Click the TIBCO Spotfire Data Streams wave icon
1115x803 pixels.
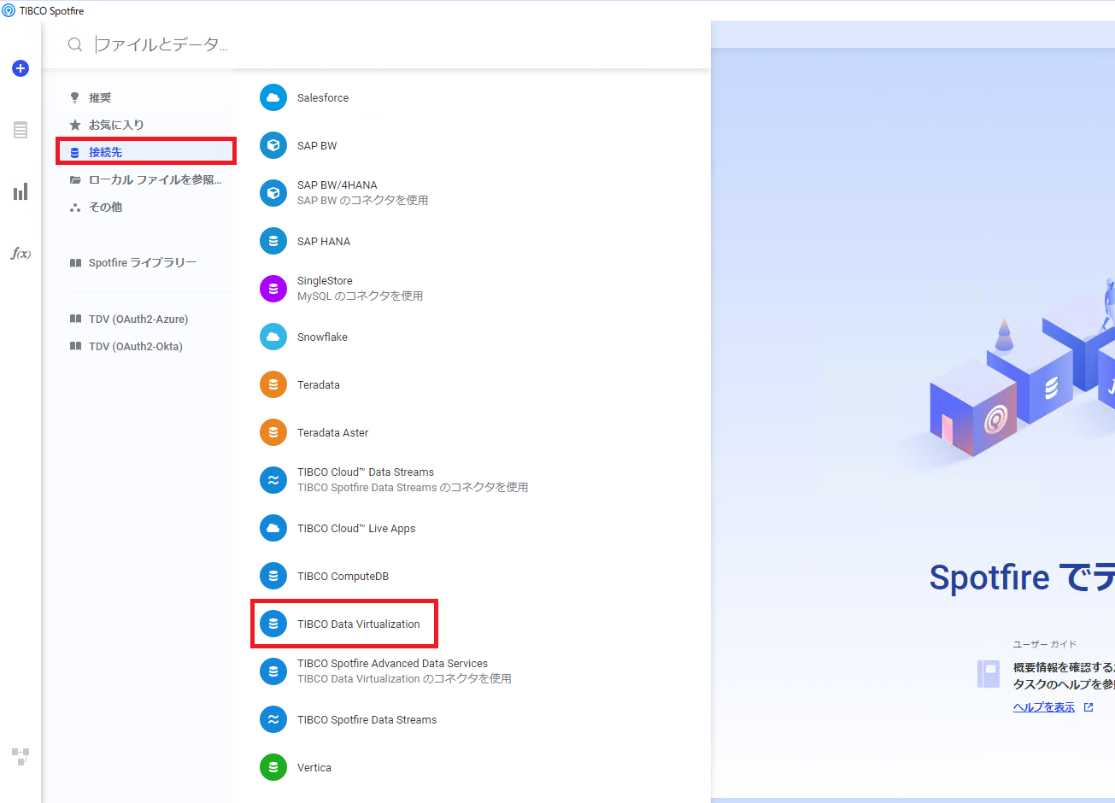click(273, 720)
